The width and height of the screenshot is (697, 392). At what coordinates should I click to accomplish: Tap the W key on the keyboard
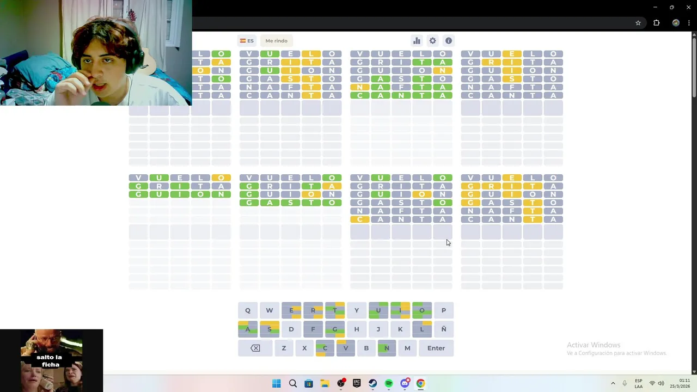click(x=270, y=310)
